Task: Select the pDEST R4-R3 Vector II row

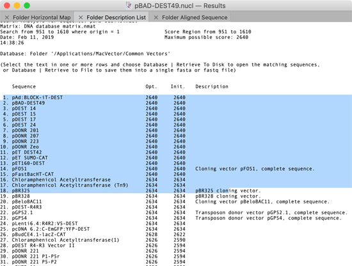Action: coord(176,246)
